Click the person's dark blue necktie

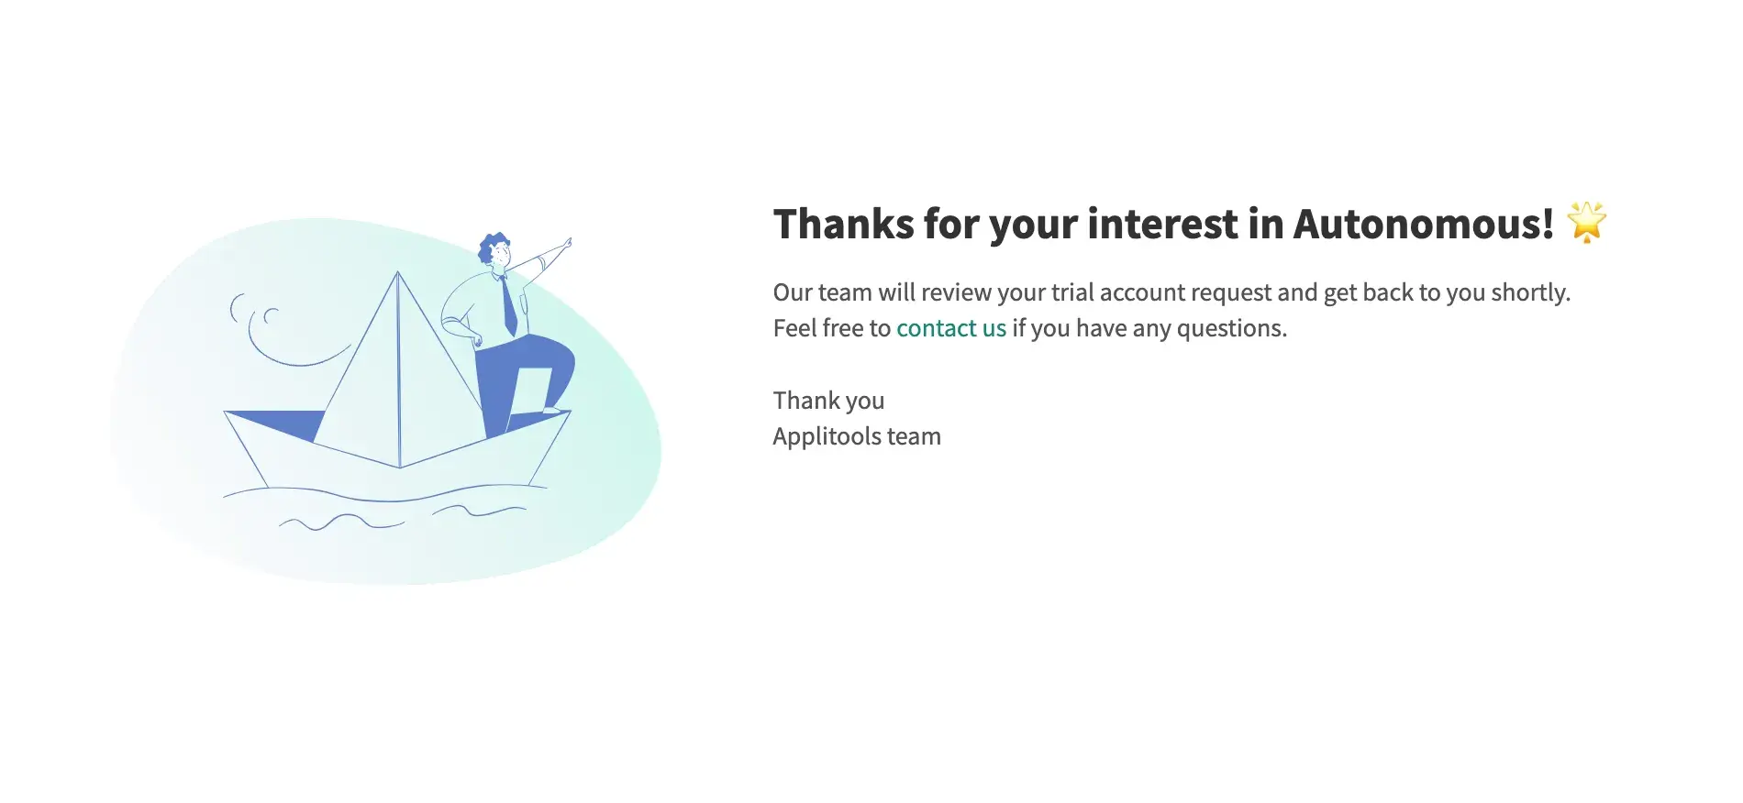(508, 307)
